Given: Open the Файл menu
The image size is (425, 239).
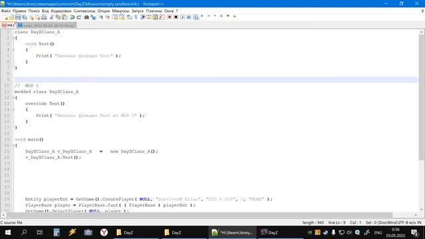Looking at the screenshot, I should coord(6,11).
